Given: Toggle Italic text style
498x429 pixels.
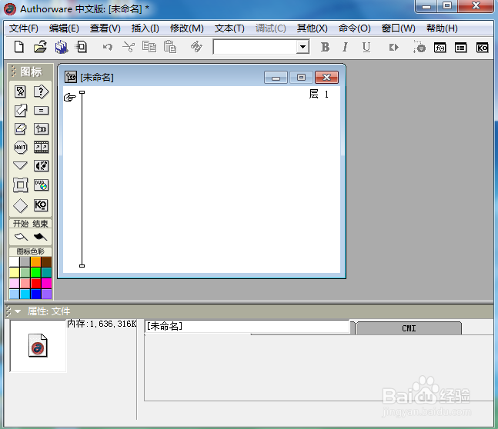Looking at the screenshot, I should tap(346, 47).
